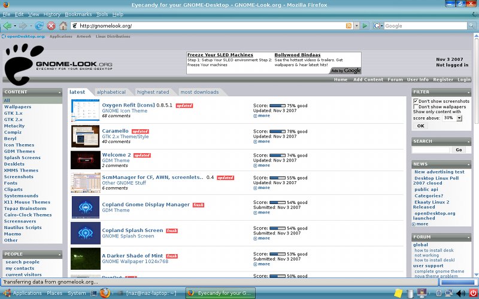Click the naz@naz-laptop terminal taskbar button
The width and height of the screenshot is (479, 299).
click(147, 293)
